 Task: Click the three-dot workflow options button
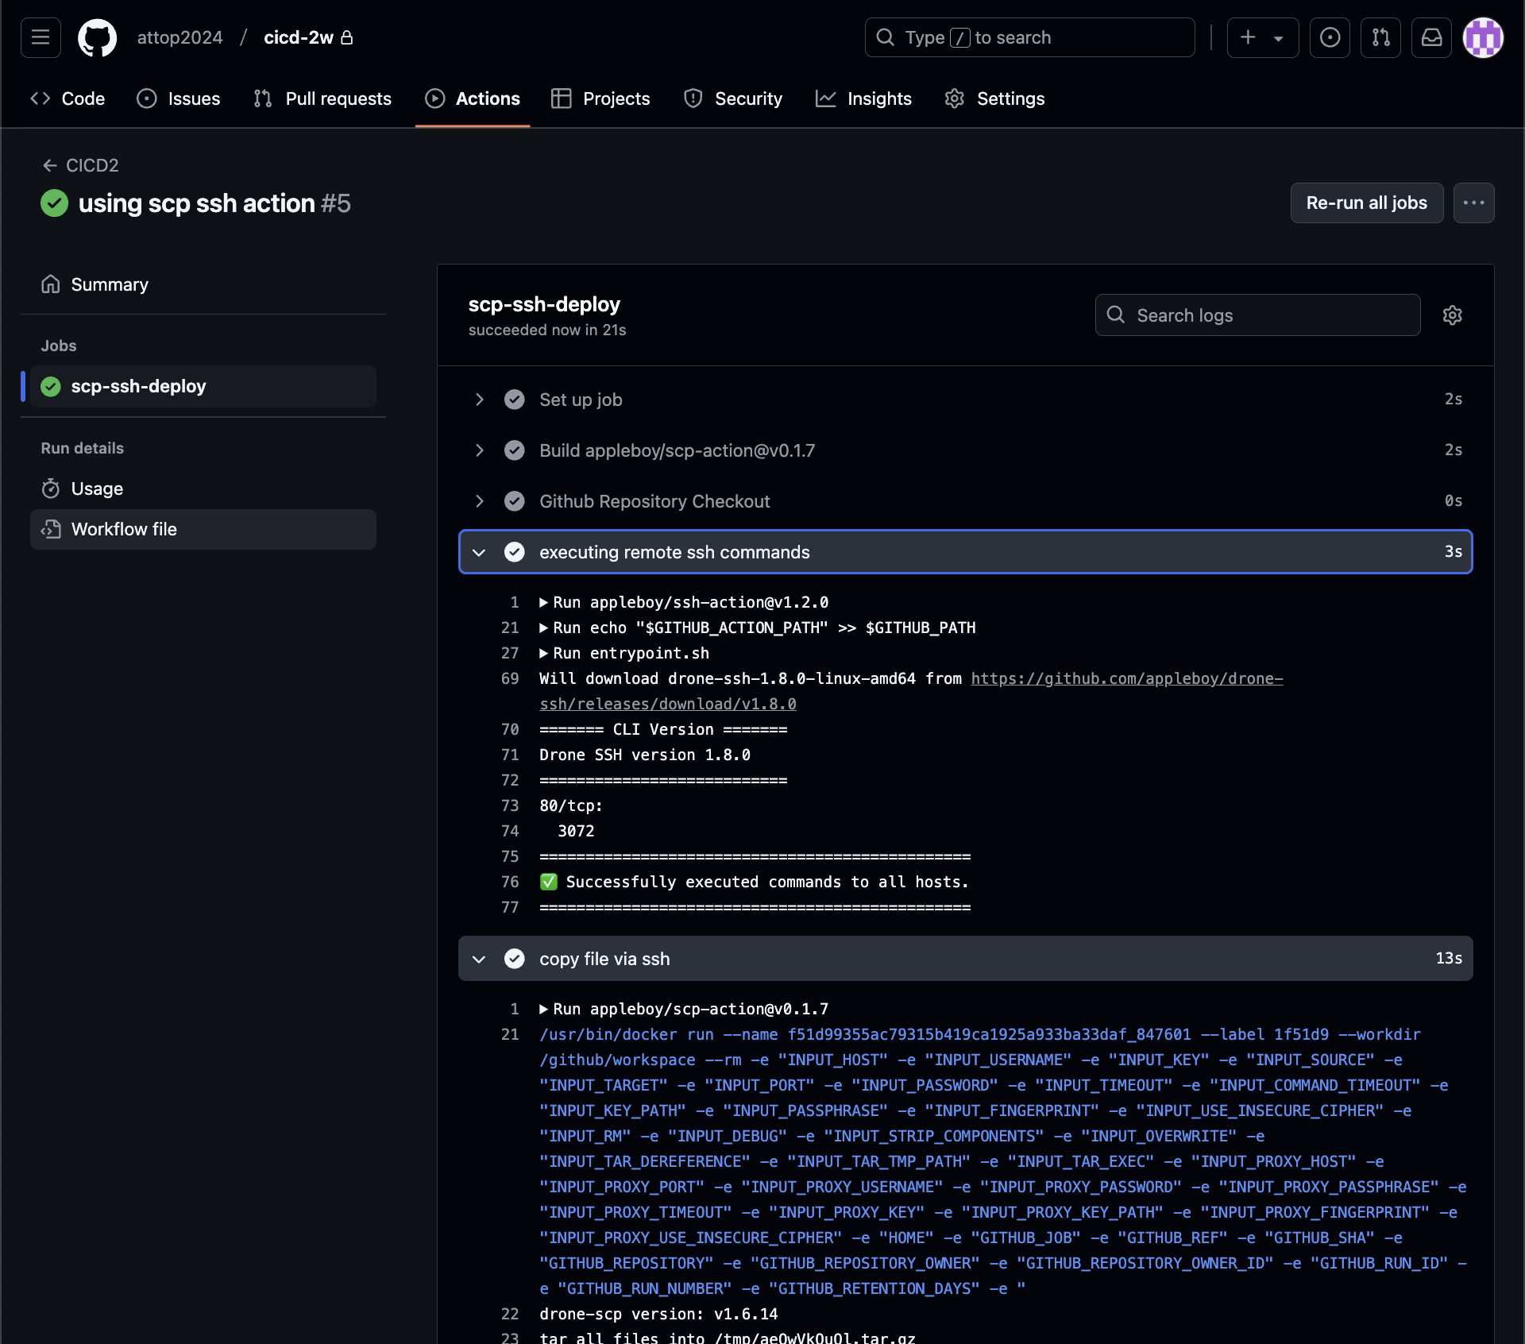pyautogui.click(x=1473, y=203)
